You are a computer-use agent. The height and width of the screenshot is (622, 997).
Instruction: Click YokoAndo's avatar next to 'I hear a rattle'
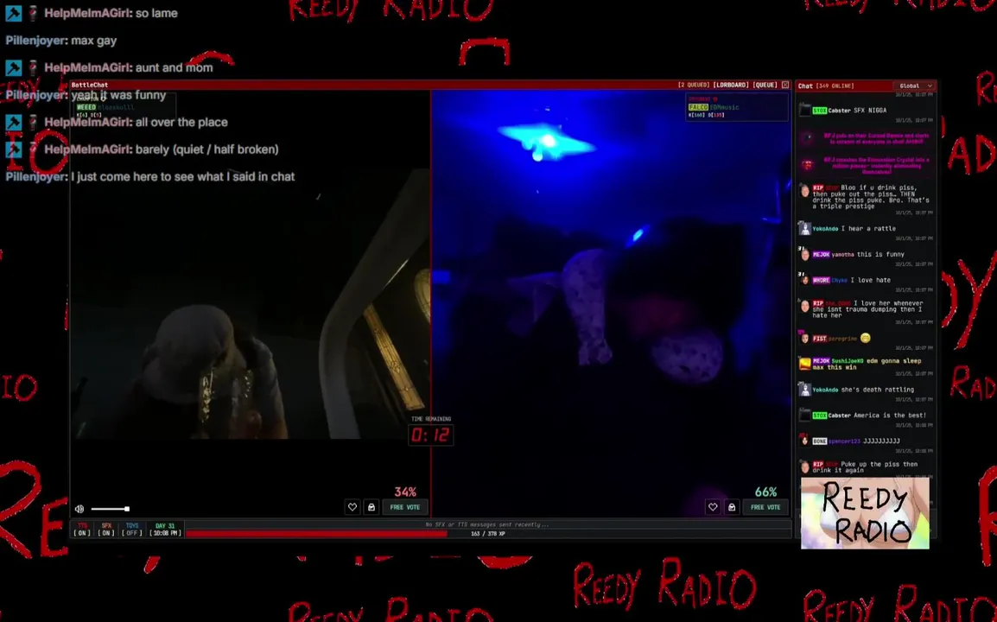click(x=805, y=228)
